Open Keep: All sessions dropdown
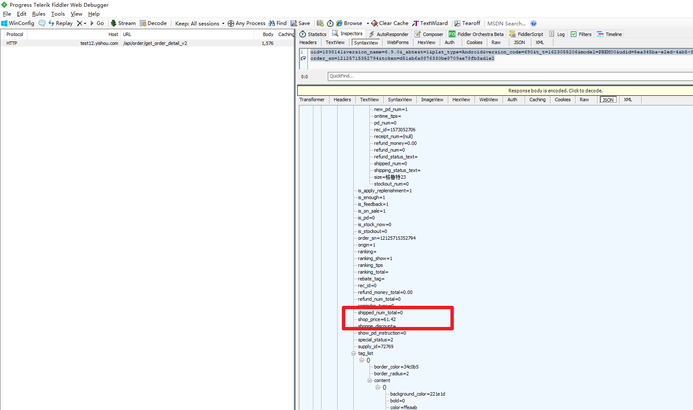Screen dimensions: 693x410 (x=200, y=23)
